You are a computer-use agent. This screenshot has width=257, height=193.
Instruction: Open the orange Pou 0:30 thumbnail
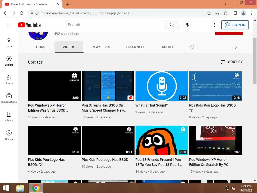[x=162, y=140]
